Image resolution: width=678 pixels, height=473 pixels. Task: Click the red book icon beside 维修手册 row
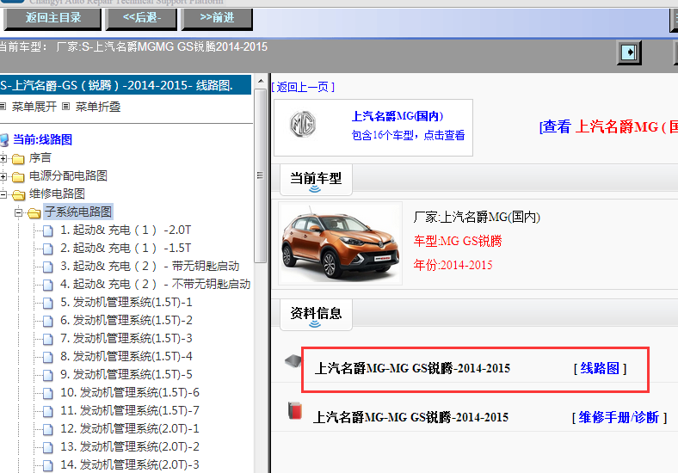[x=295, y=411]
